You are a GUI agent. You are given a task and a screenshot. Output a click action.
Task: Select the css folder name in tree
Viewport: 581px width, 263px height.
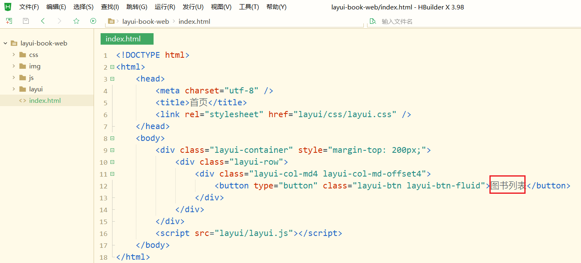click(x=34, y=54)
